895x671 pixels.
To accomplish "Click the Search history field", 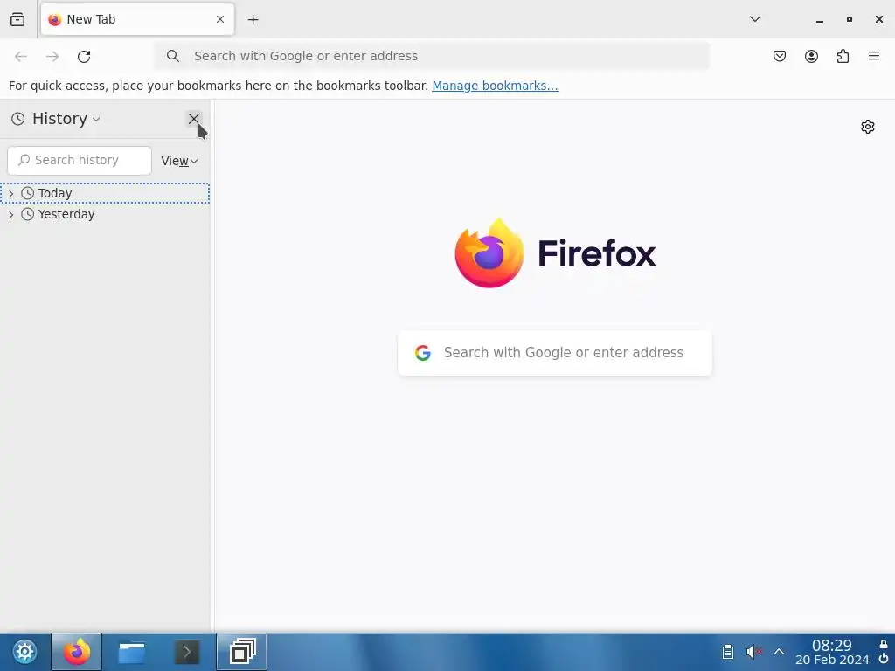I will [x=80, y=161].
